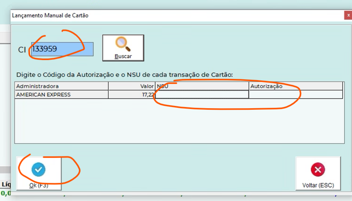The image size is (352, 201).
Task: Select the AMERICAN EXPRESS administradora cell
Action: tap(62, 94)
